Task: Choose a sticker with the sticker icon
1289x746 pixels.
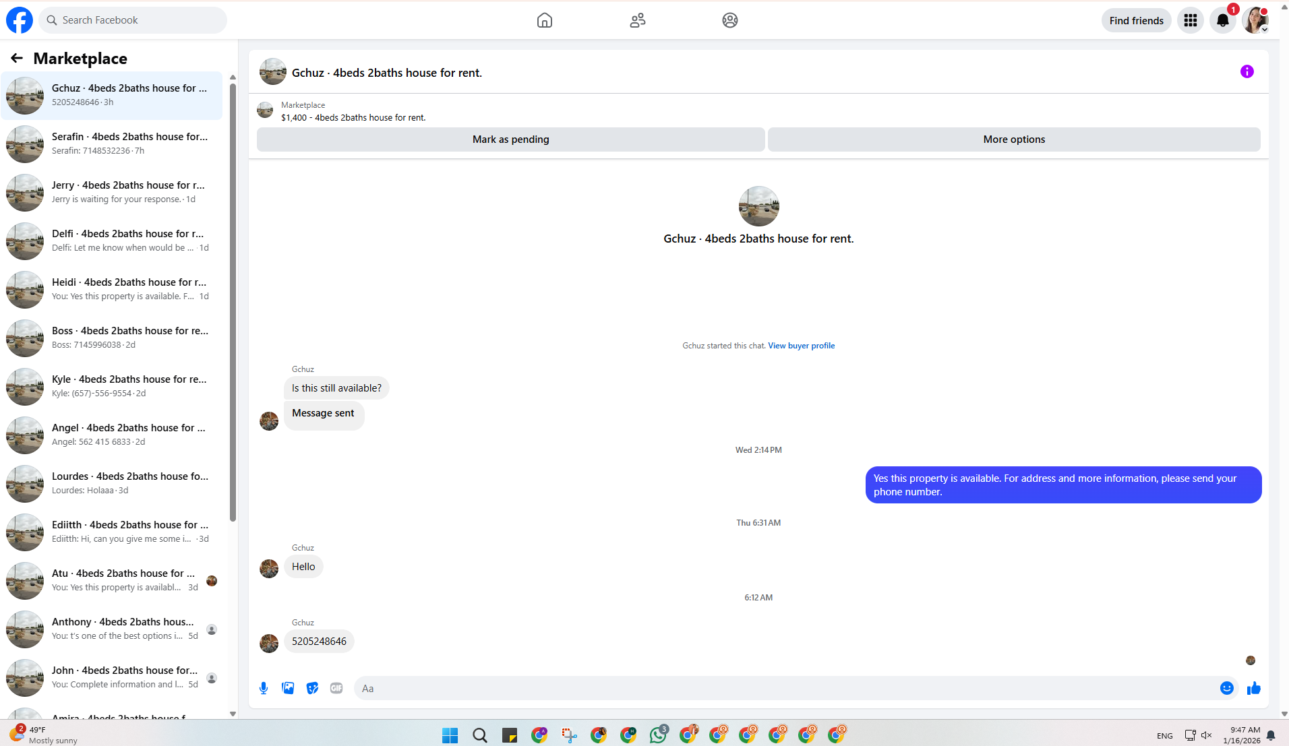Action: point(312,688)
